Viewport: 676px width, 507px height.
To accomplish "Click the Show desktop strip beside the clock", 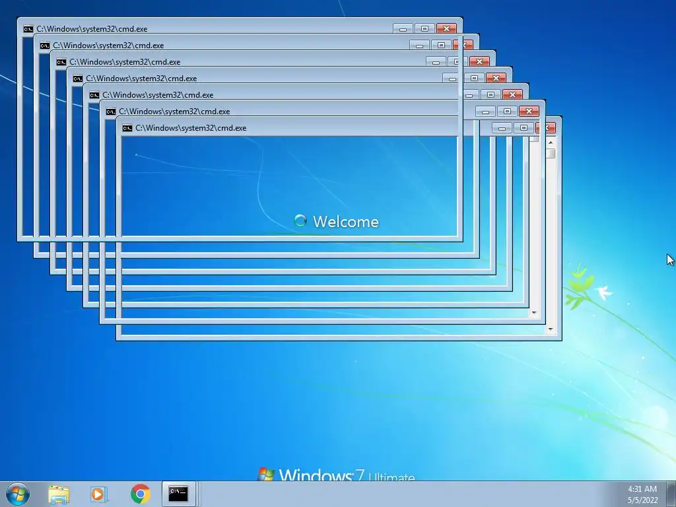I will tap(671, 494).
